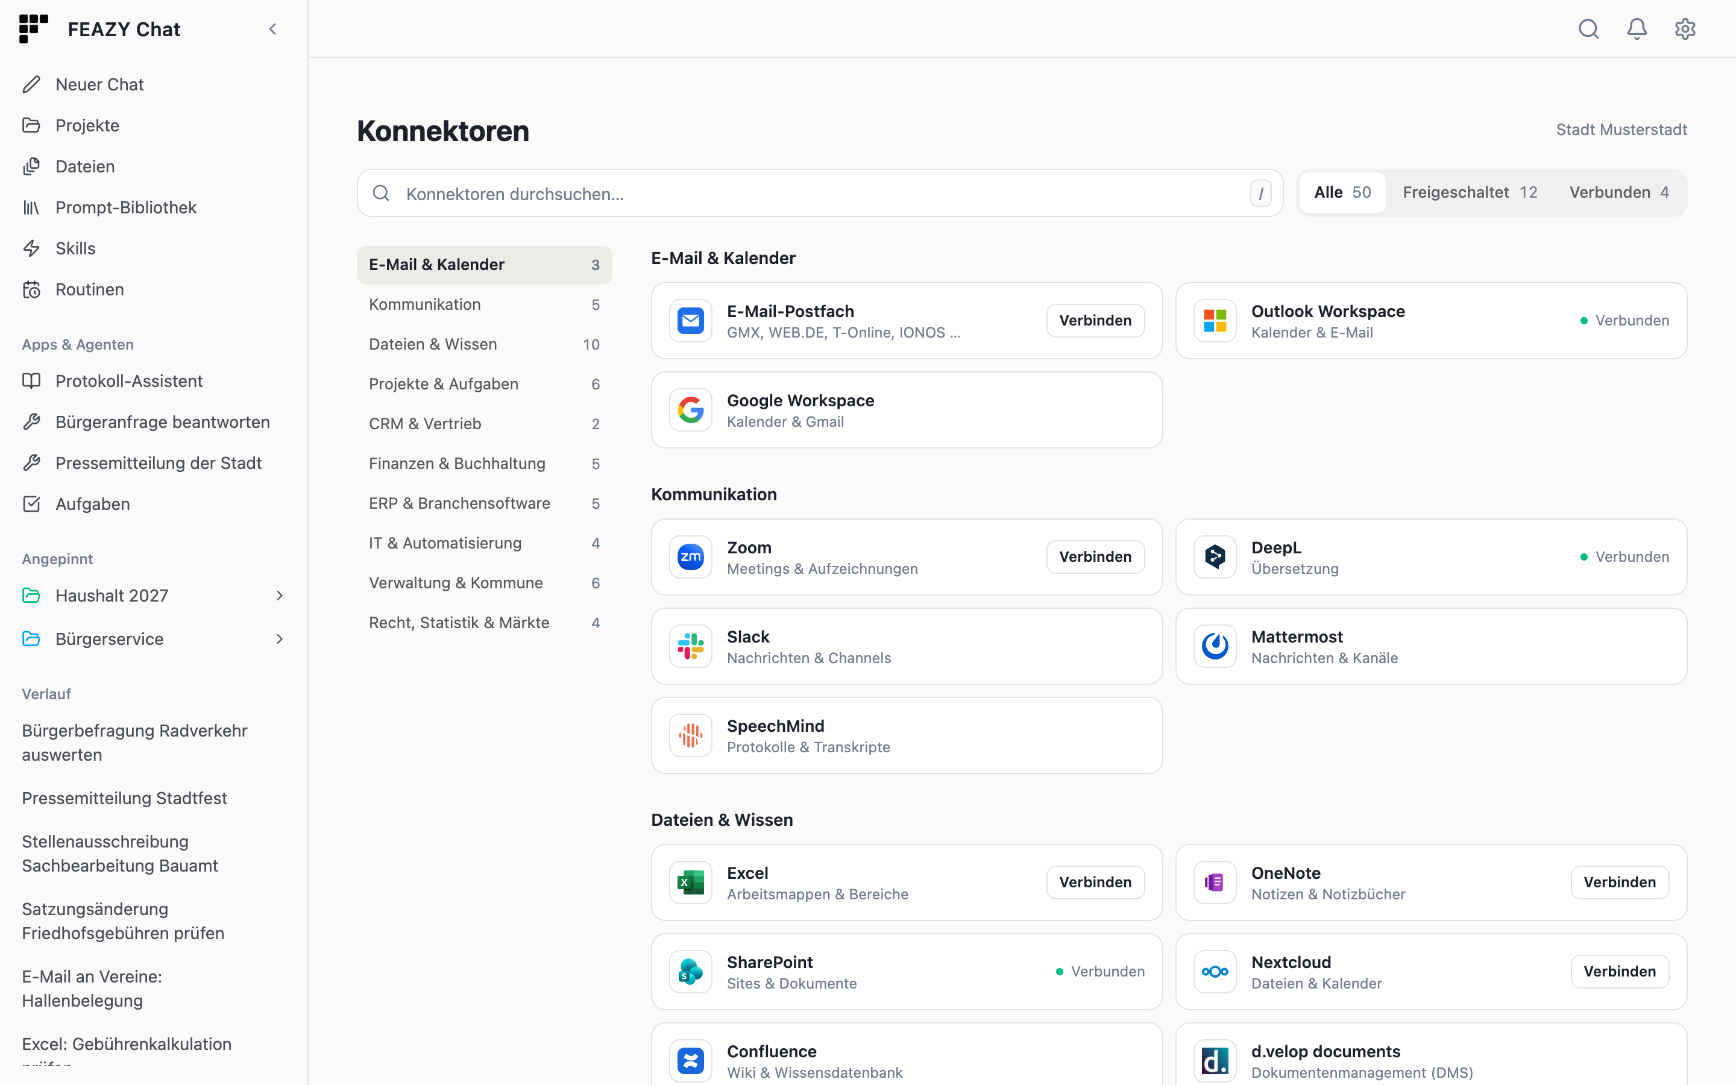The width and height of the screenshot is (1736, 1085).
Task: Click the OneNote connector icon
Action: pos(1215,882)
